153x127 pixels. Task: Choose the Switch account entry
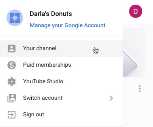(x=61, y=98)
